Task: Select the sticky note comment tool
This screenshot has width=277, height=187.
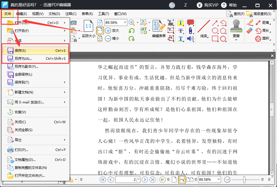Action: [x=190, y=23]
